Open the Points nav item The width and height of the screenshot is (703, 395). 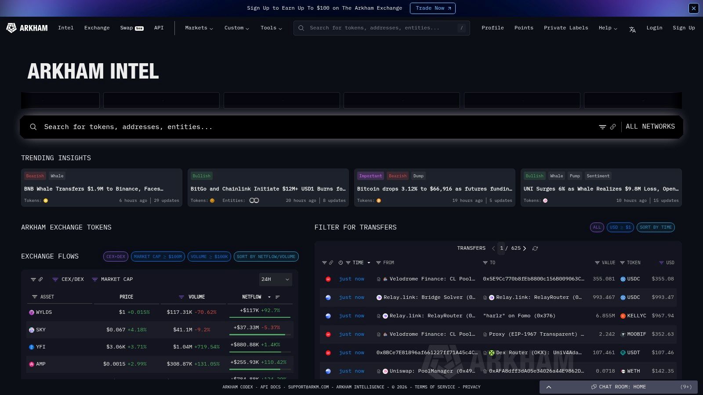524,28
